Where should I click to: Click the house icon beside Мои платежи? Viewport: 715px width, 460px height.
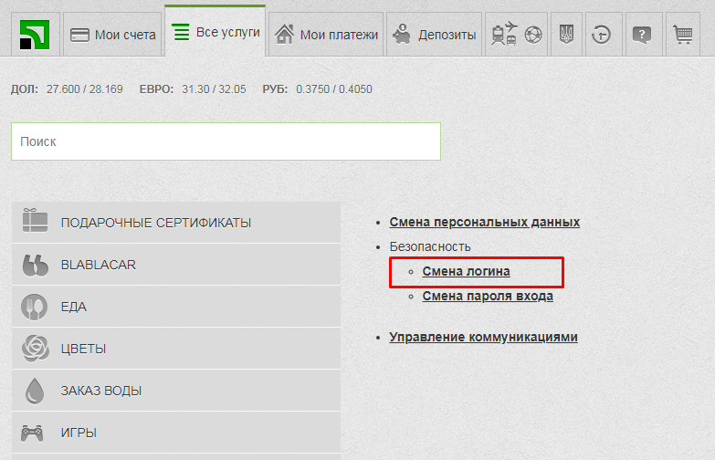pyautogui.click(x=285, y=34)
